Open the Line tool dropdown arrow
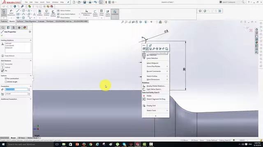This screenshot has height=147, width=263. click(x=21, y=11)
